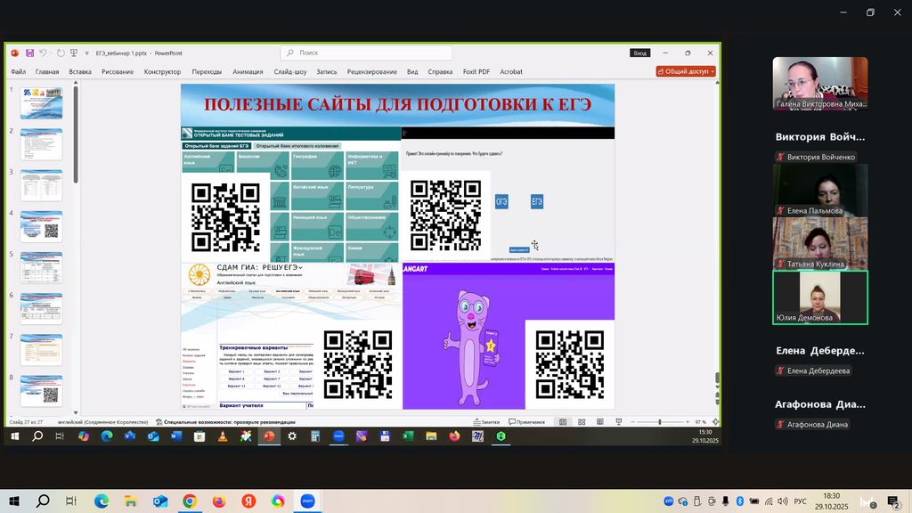Image resolution: width=912 pixels, height=513 pixels.
Task: Toggle the Notes pane (Заметки)
Action: 488,422
